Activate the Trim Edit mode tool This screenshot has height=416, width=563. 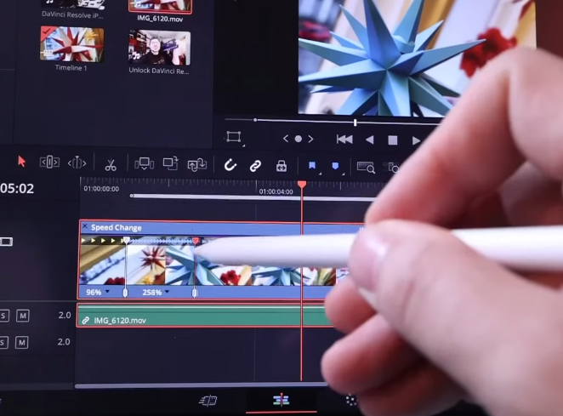(49, 162)
